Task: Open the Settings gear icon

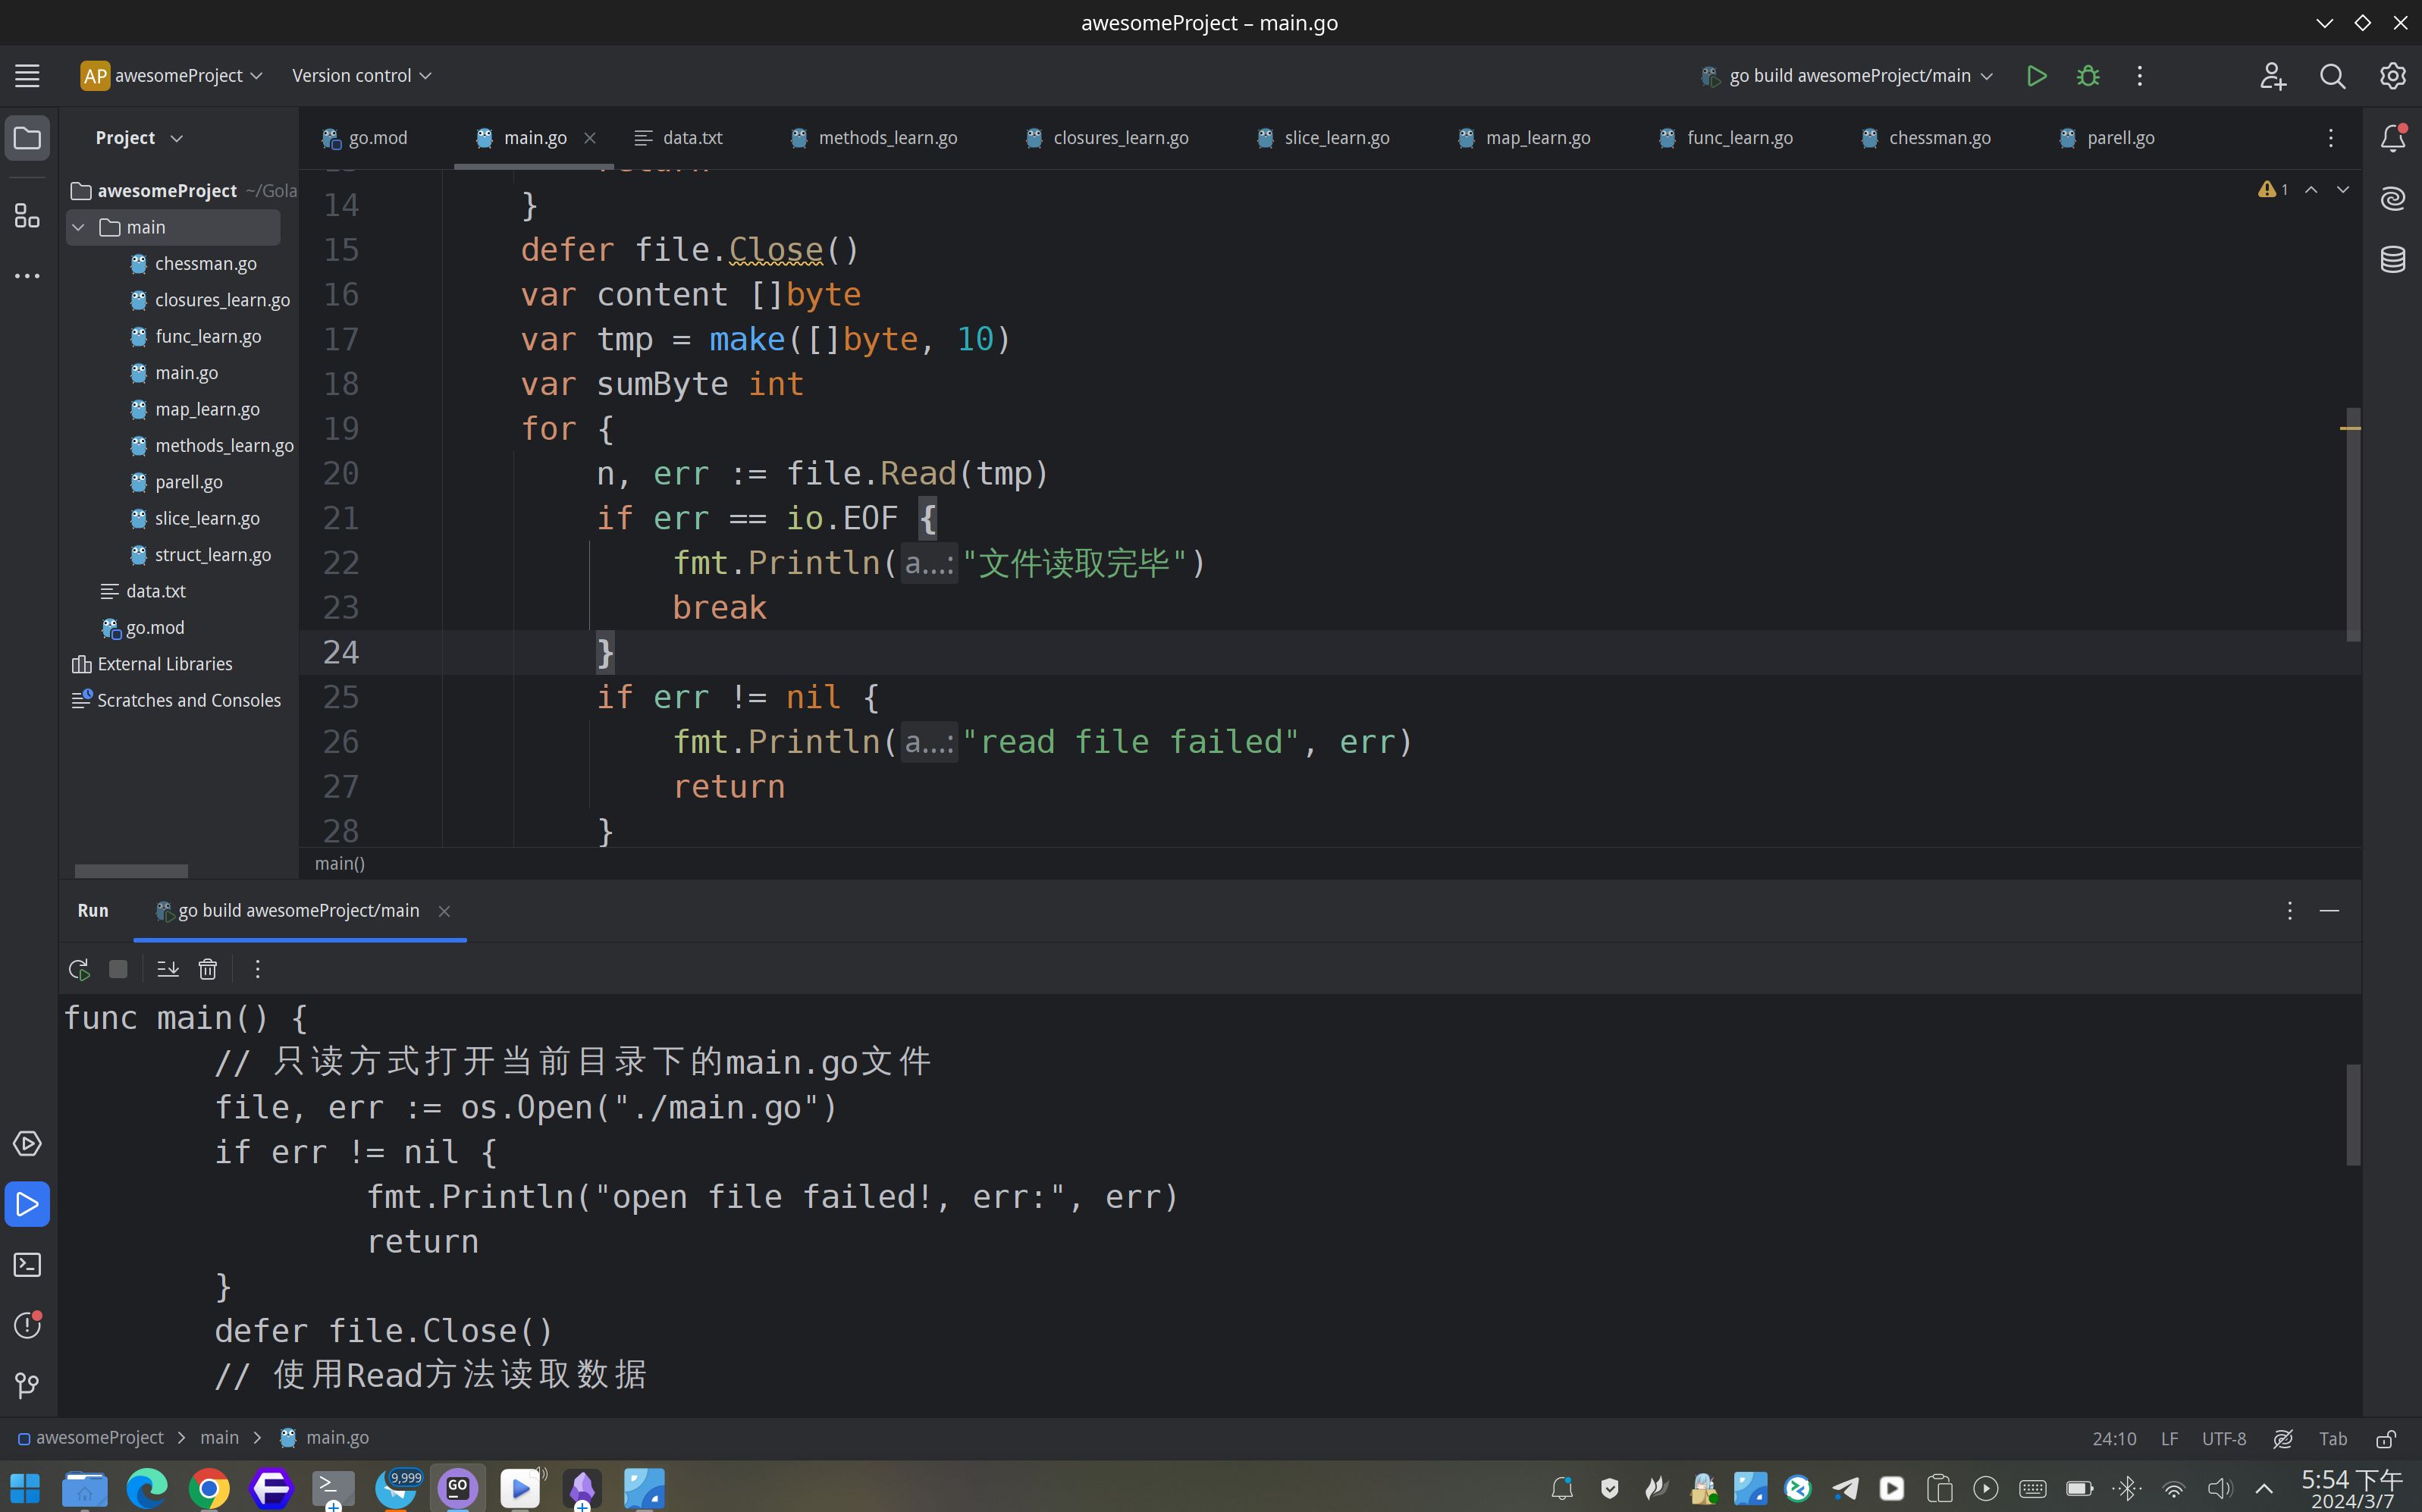Action: (x=2392, y=75)
